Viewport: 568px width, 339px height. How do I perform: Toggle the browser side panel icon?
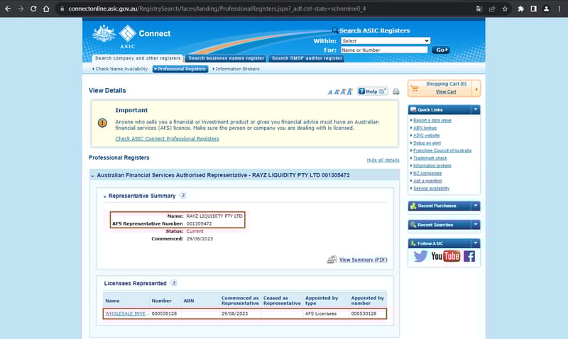[x=533, y=9]
